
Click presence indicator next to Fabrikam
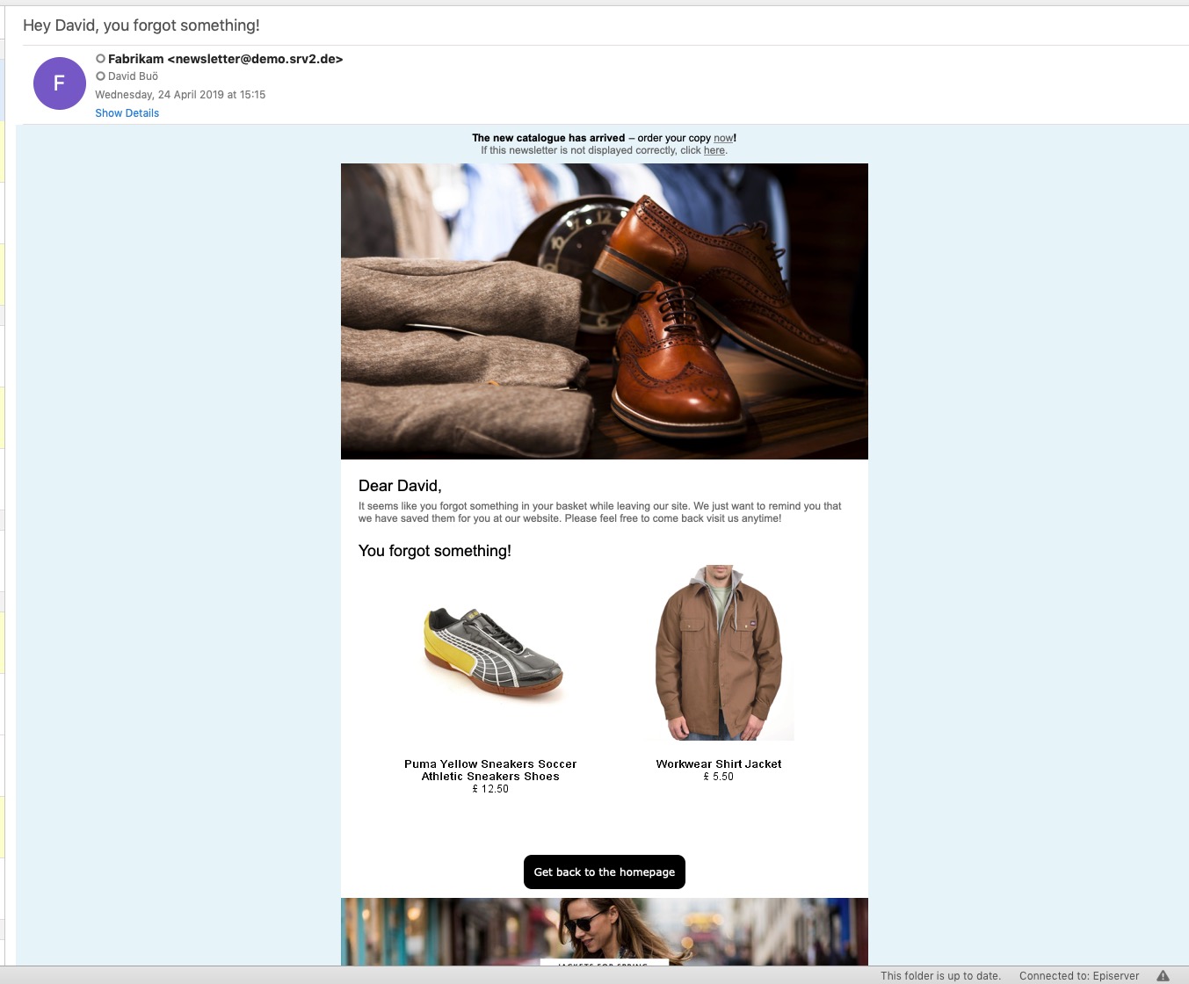point(100,59)
